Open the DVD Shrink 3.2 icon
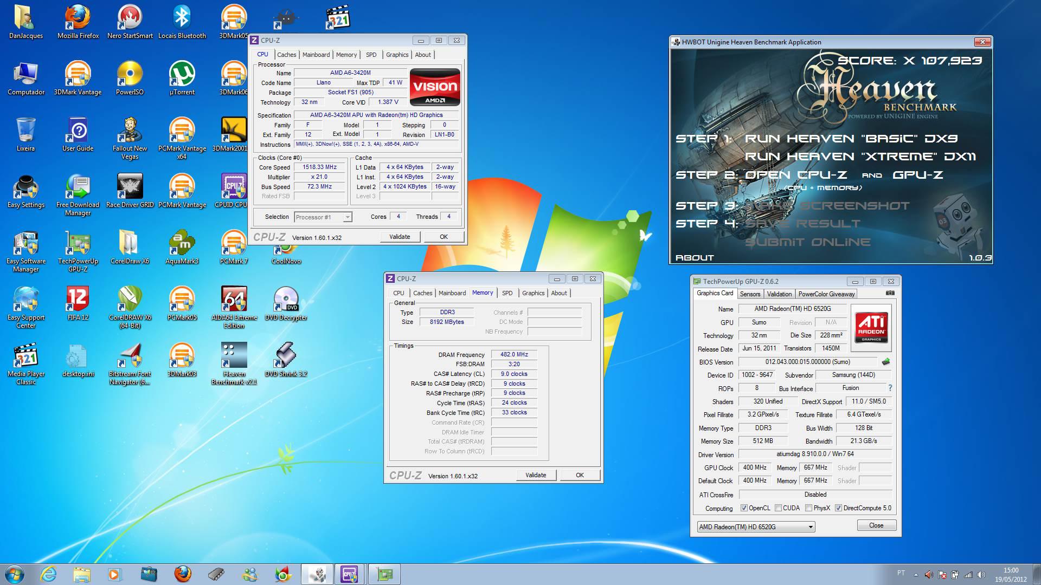 click(286, 360)
